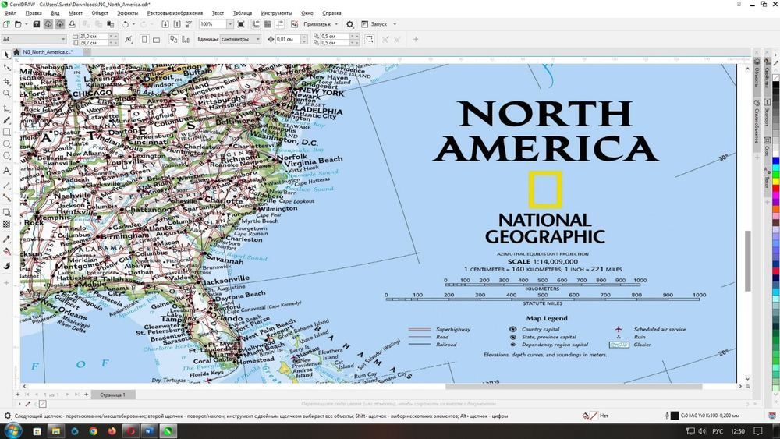Screen dimensions: 780x439
Task: Open Google Chrome from the taskbar
Action: tap(94, 431)
